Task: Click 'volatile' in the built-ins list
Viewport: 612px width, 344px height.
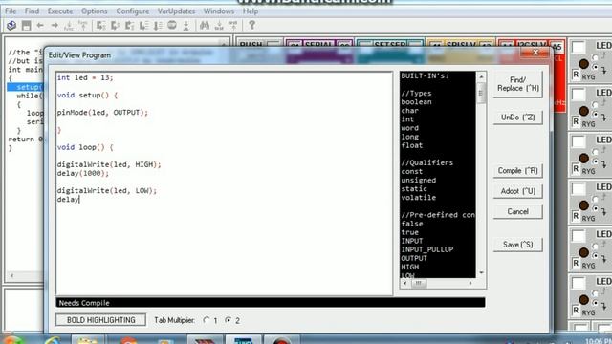Action: [419, 198]
